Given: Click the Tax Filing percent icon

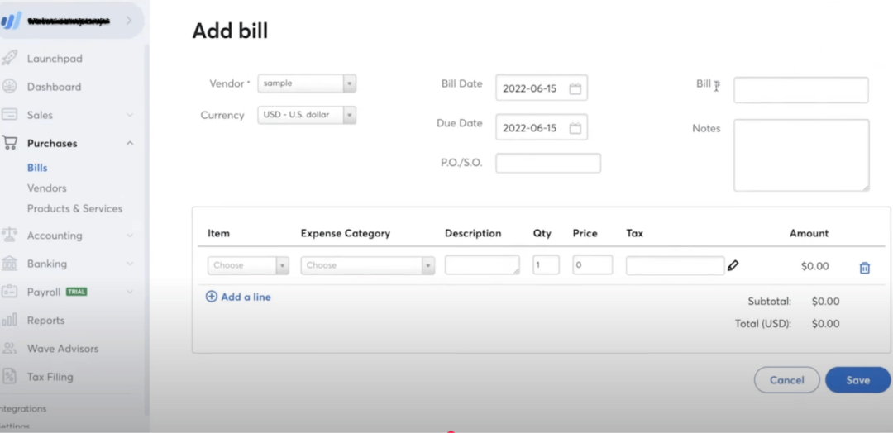Looking at the screenshot, I should click(x=9, y=376).
